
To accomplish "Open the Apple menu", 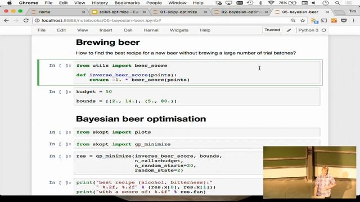I will tap(10, 3).
